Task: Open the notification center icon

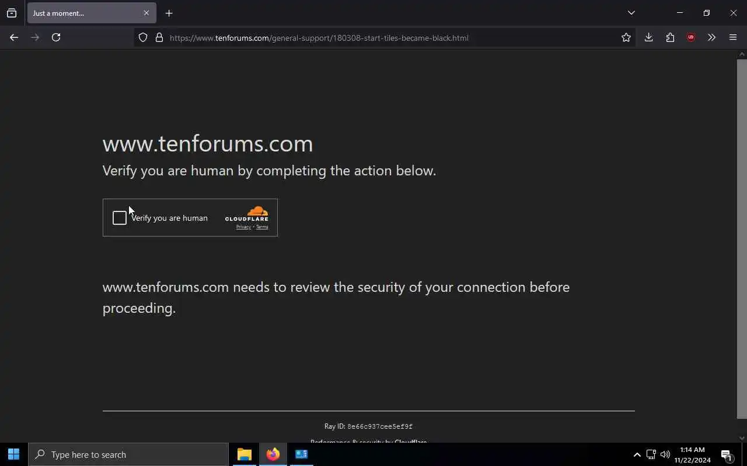Action: coord(727,455)
